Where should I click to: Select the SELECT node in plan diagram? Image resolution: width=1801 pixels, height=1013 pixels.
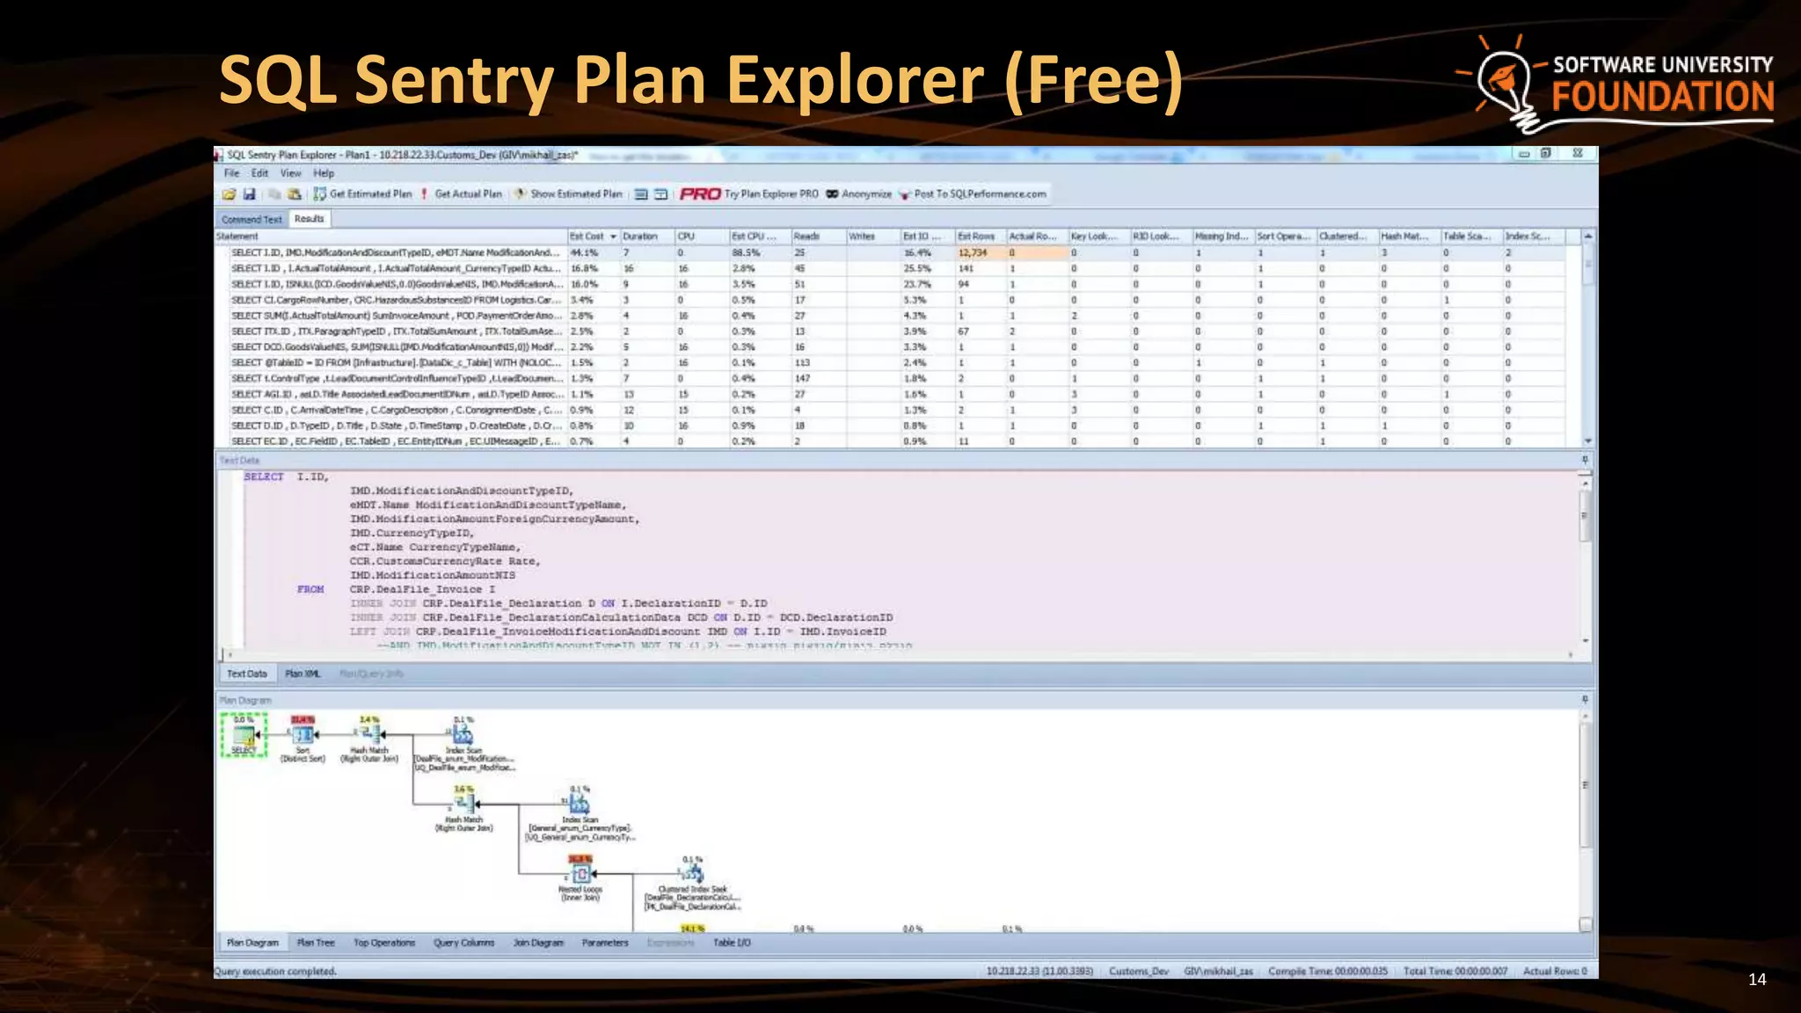244,735
